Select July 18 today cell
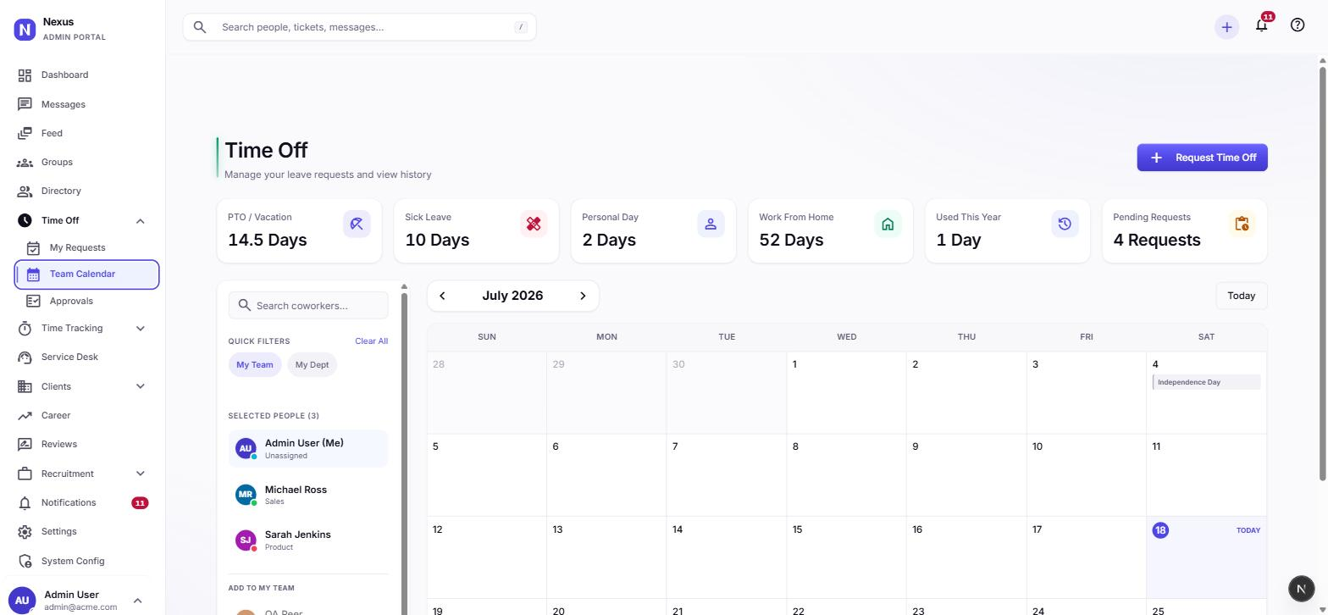Screen dimensions: 1328x615 (1206, 557)
